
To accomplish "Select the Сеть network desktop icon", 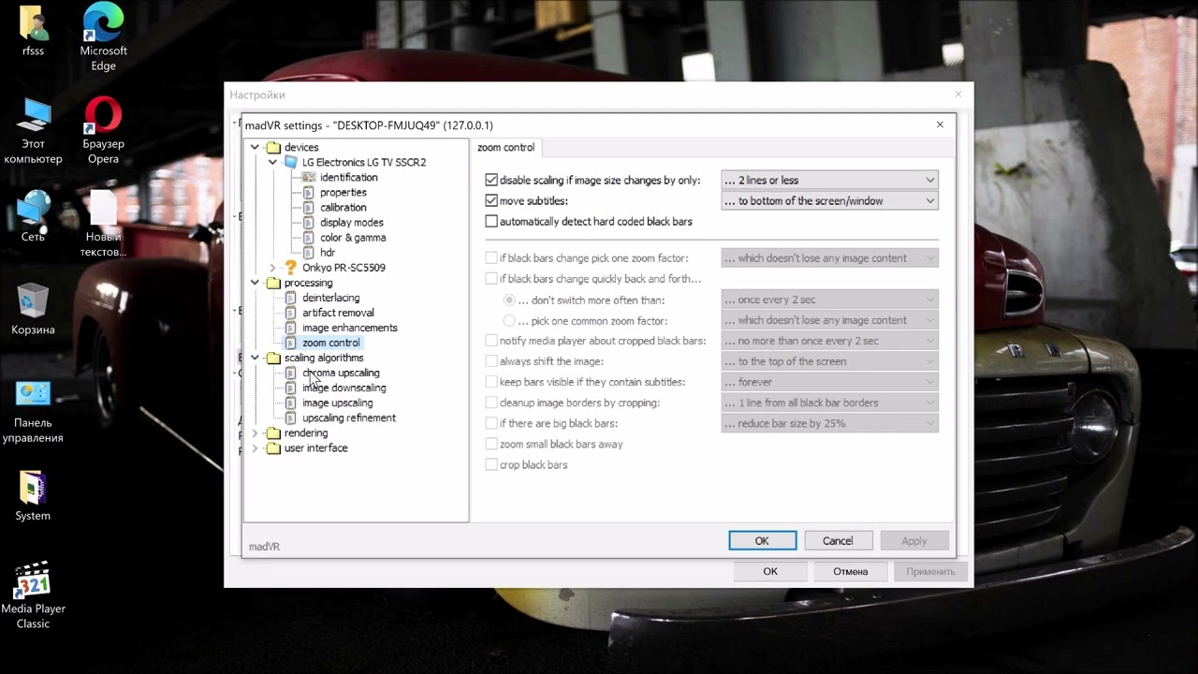I will point(33,208).
